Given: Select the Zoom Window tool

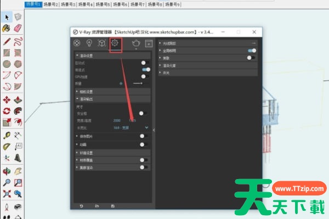Looking at the screenshot, I should 18,182.
